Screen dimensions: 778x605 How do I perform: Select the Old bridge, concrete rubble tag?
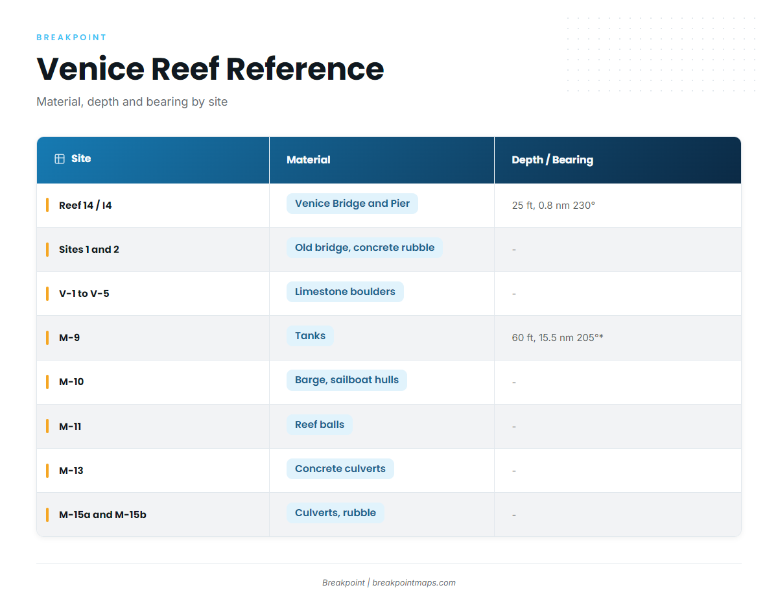pyautogui.click(x=365, y=248)
